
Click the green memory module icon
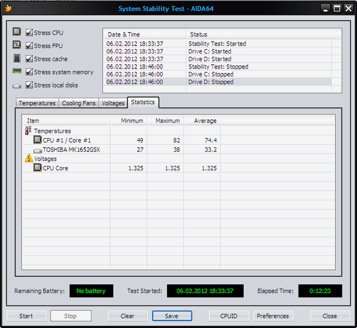tap(17, 72)
